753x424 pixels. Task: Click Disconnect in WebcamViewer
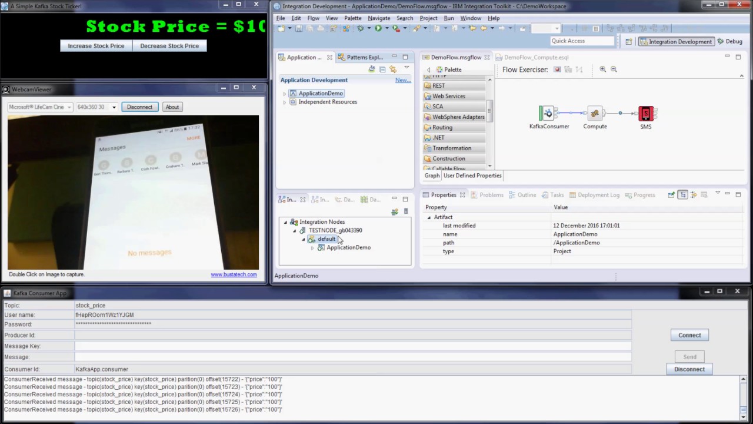139,107
